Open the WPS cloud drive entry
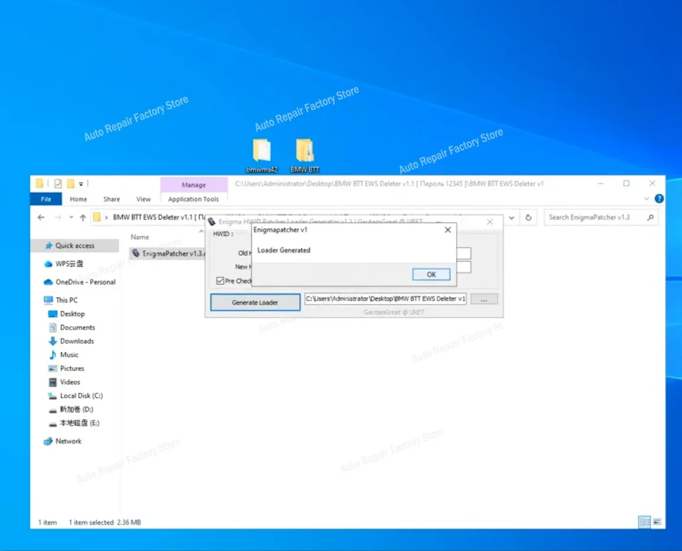This screenshot has height=551, width=682. 69,264
